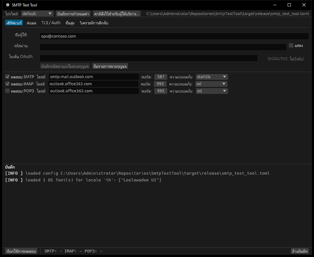Viewport: 314px width, 257px height.
Task: Close the SMTP Test Tool window
Action: [304, 5]
